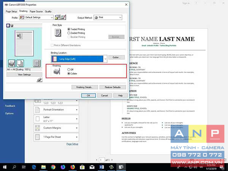
Task: Open Mail app from taskbar
Action: [x=92, y=167]
